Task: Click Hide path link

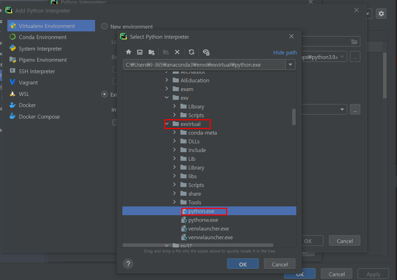Action: [x=285, y=53]
